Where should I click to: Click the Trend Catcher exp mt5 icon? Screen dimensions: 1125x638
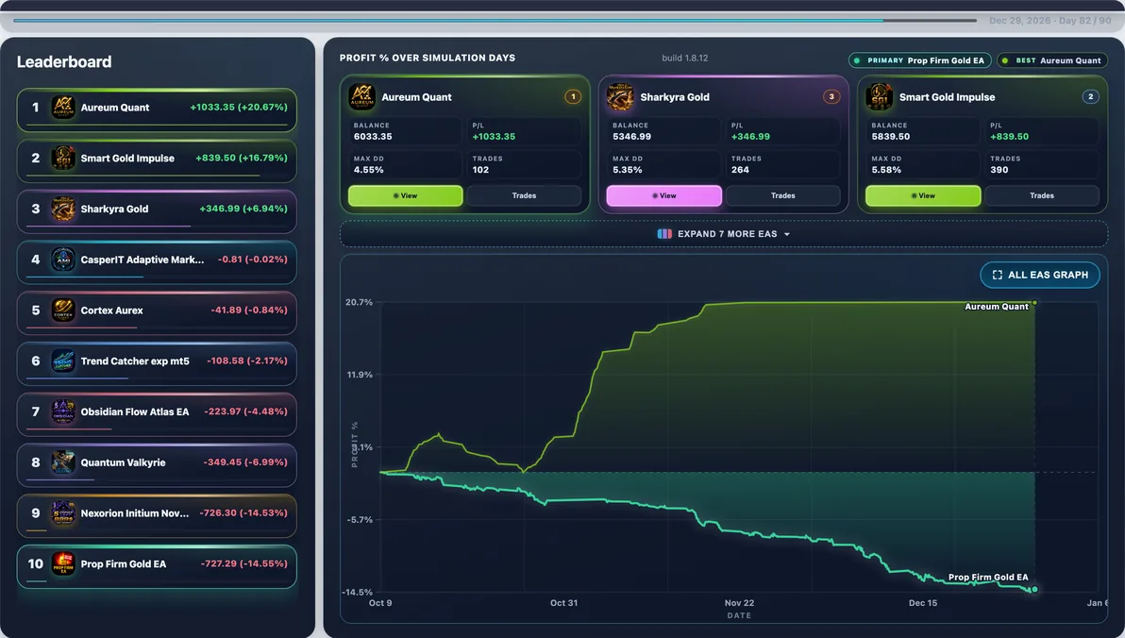[63, 361]
